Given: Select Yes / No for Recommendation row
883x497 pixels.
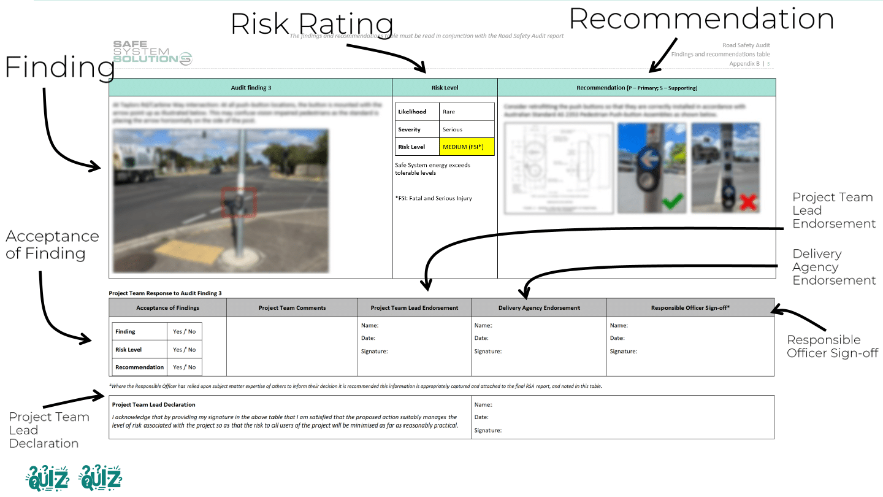Looking at the screenshot, I should (x=184, y=368).
